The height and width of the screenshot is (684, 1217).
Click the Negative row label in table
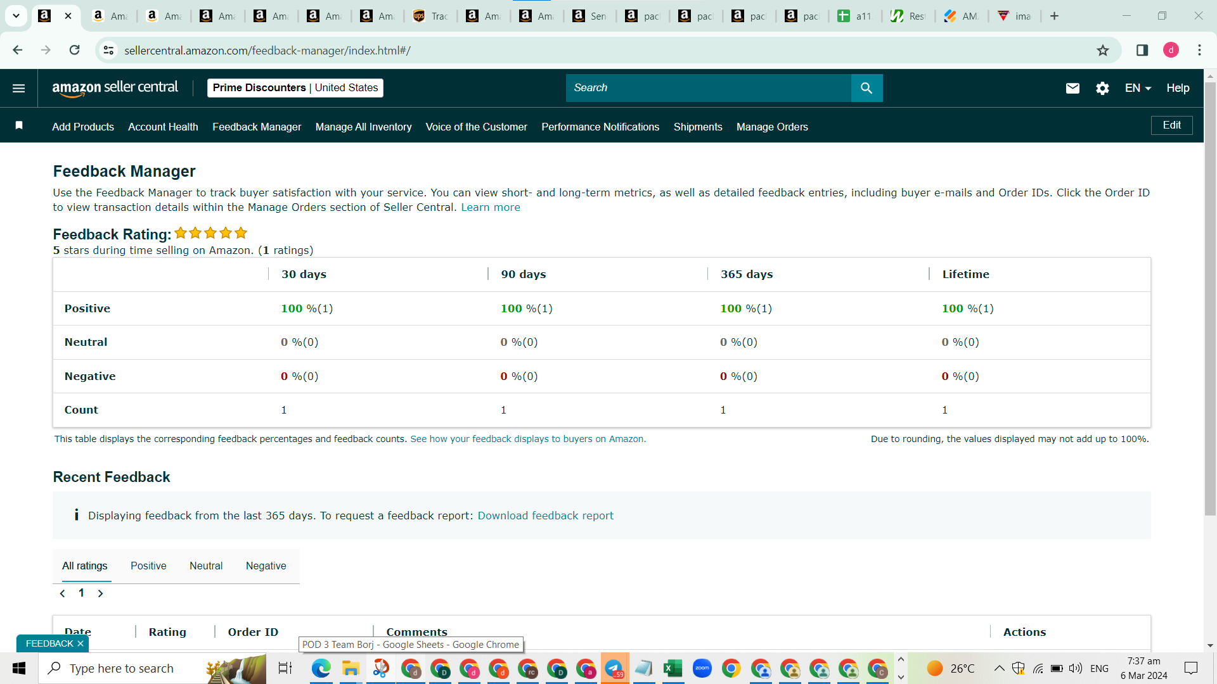click(x=90, y=376)
